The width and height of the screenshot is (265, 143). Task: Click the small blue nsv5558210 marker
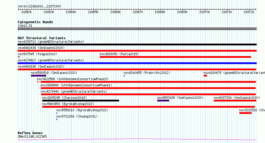coord(57,113)
